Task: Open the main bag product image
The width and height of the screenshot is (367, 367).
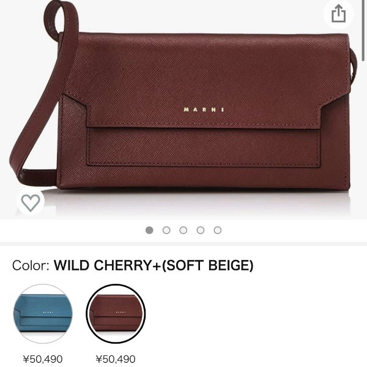Action: [x=183, y=109]
